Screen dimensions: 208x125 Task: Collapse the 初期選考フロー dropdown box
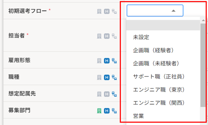pos(155,11)
